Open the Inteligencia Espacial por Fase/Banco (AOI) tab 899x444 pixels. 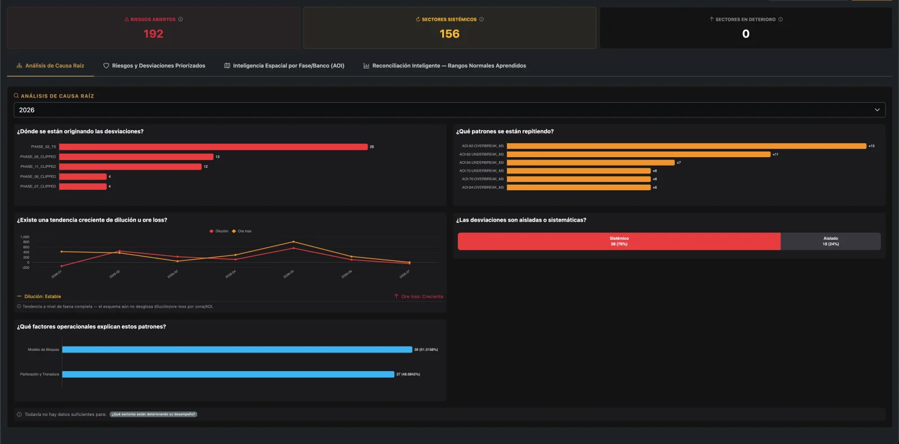pyautogui.click(x=284, y=66)
